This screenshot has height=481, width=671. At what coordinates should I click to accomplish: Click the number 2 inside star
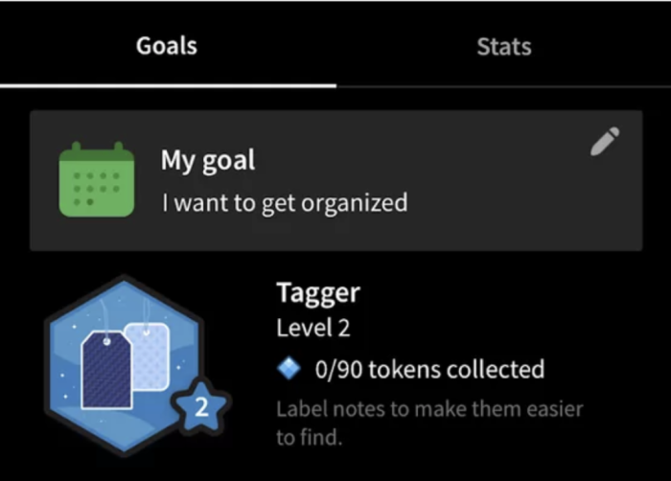(201, 407)
